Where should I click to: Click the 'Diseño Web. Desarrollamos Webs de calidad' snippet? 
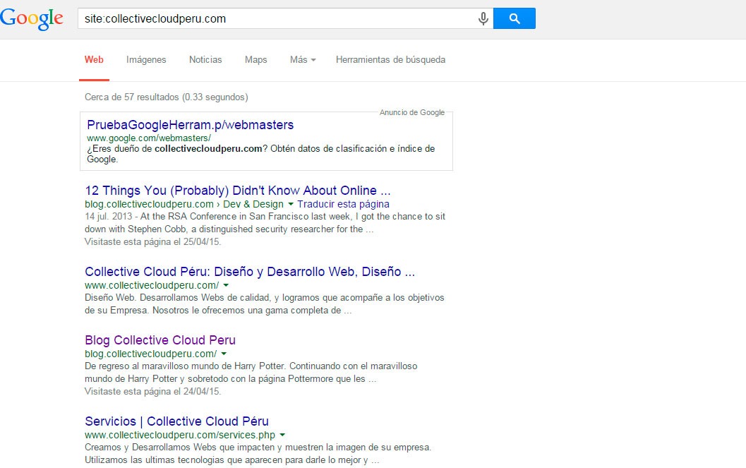(x=265, y=304)
